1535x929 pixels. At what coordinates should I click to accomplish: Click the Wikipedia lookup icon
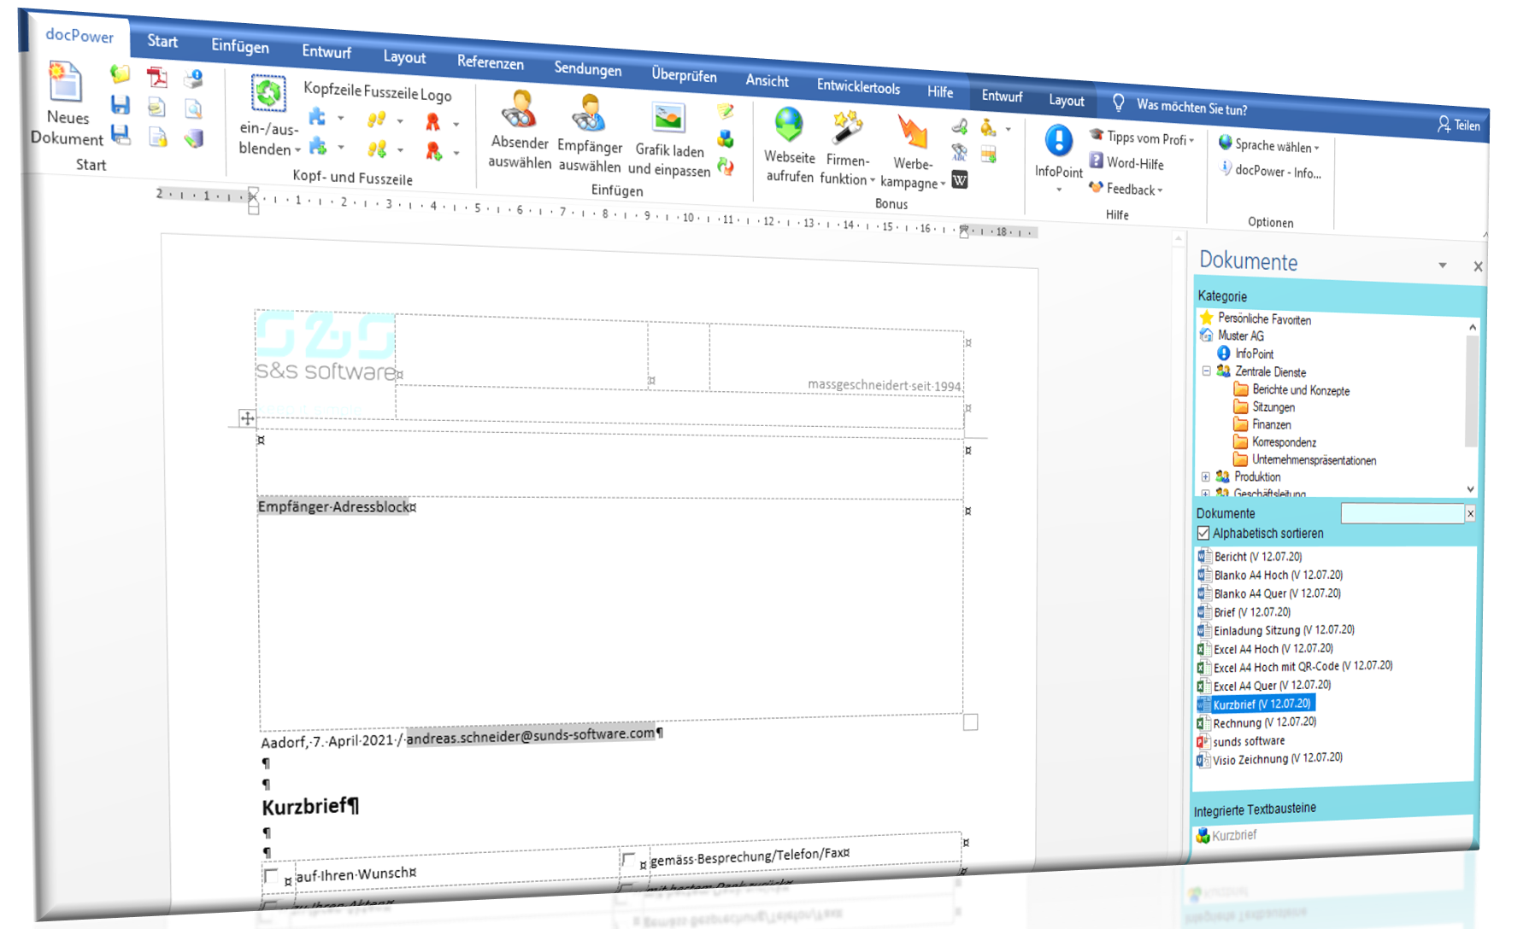point(960,180)
